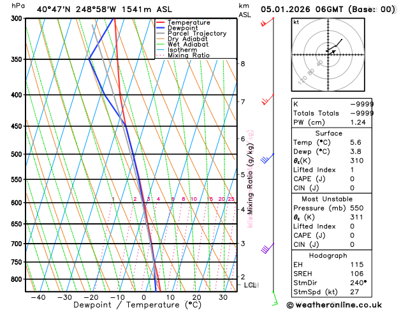Click the red Temperature legend line
The image size is (401, 310).
pyautogui.click(x=161, y=22)
